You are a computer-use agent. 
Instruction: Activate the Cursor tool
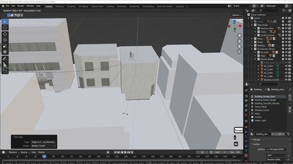(5, 27)
